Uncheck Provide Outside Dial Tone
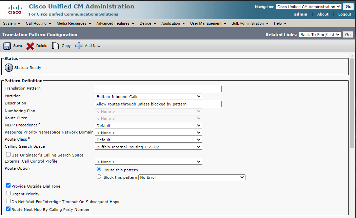Viewport: 356px width, 218px height. tap(8, 186)
